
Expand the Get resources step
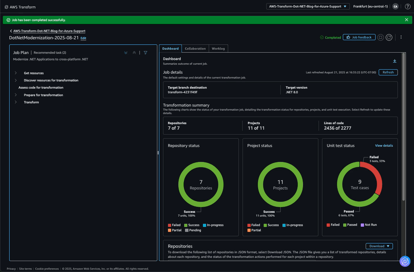click(x=16, y=73)
